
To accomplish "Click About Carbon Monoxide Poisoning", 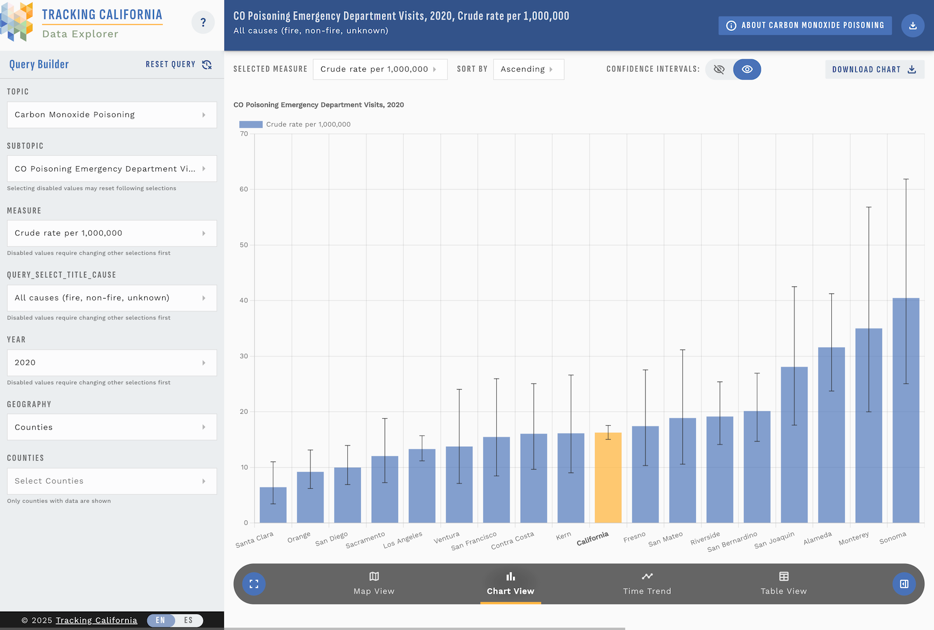I will (x=804, y=25).
